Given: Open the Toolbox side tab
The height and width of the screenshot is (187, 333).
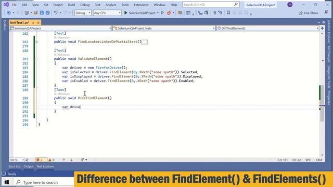Looking at the screenshot, I should point(5,25).
